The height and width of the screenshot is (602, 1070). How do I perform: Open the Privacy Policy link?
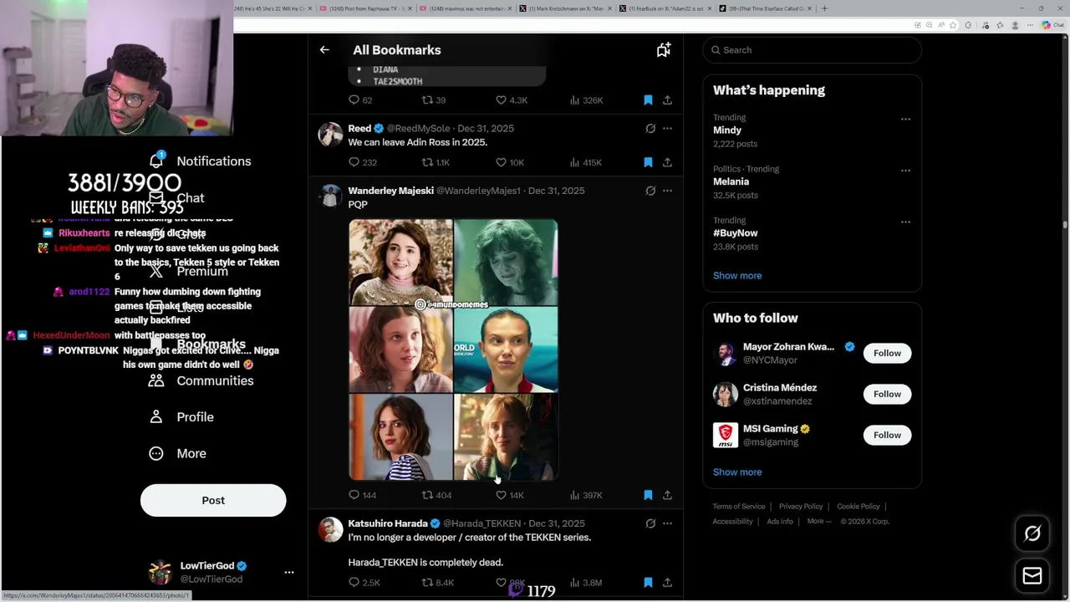coord(801,506)
